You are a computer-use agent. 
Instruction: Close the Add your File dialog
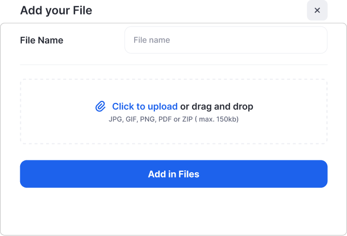[x=317, y=10]
